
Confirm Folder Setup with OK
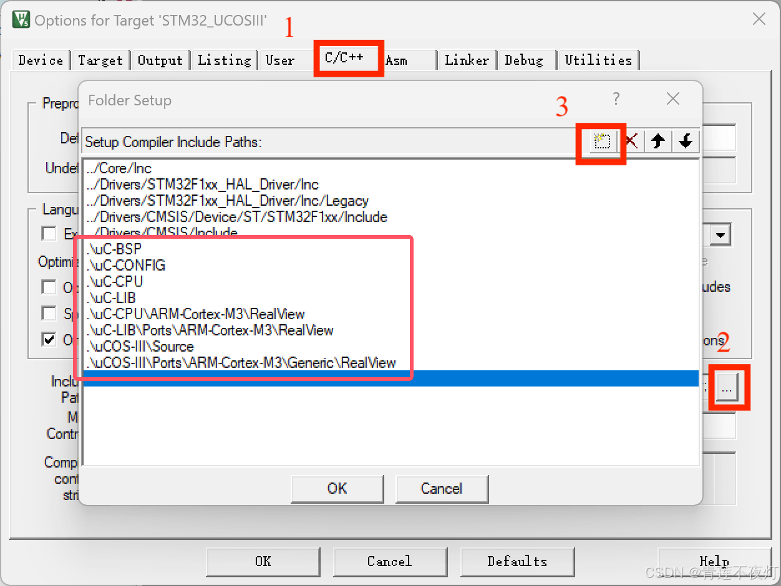click(337, 489)
